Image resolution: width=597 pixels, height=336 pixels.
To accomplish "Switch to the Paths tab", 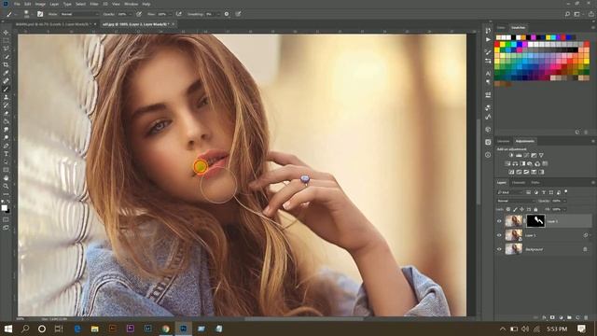I will click(x=535, y=183).
